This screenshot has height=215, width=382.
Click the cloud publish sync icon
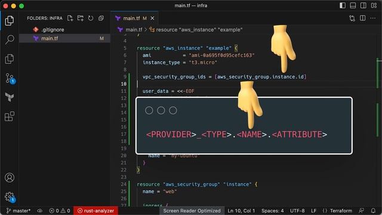point(40,211)
